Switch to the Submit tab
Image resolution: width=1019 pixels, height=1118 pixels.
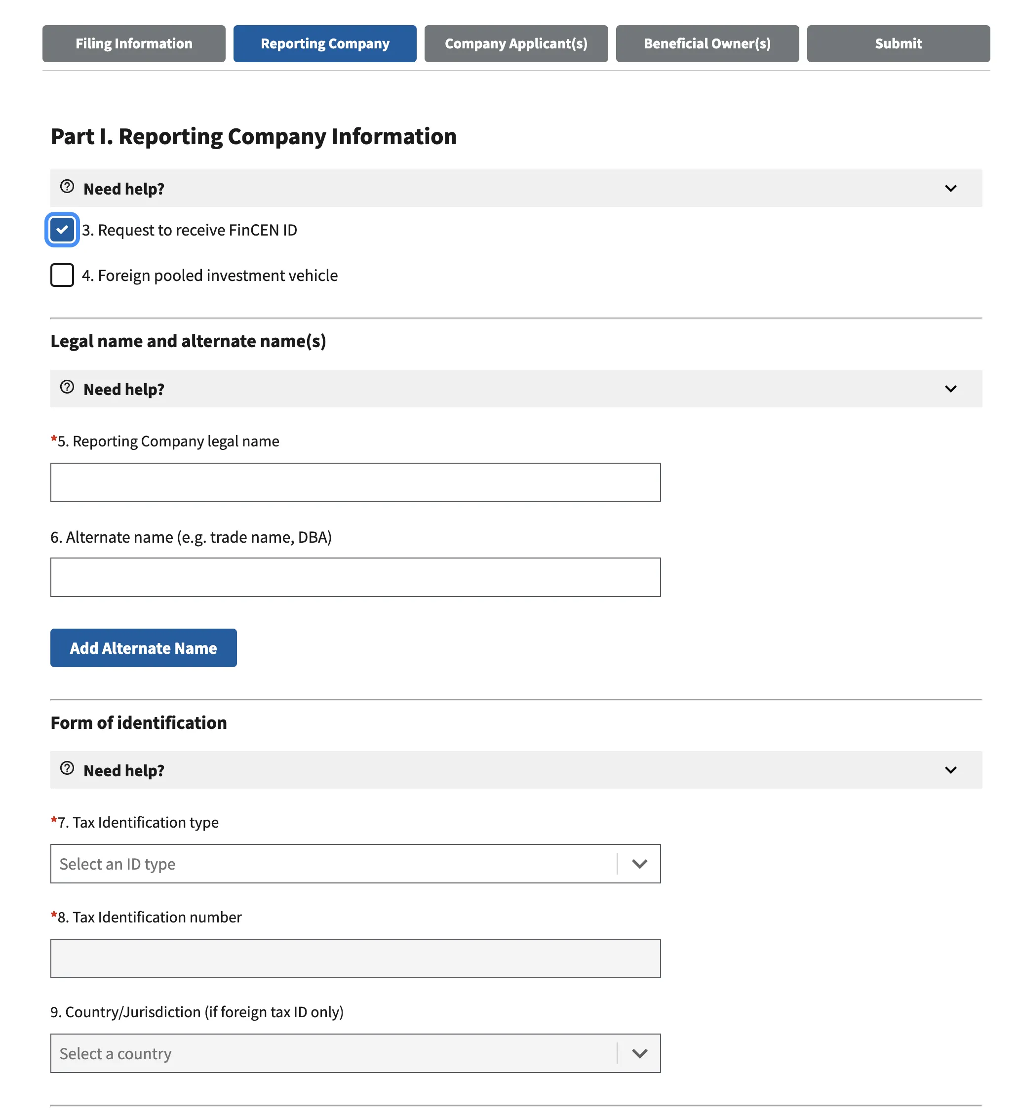tap(898, 43)
